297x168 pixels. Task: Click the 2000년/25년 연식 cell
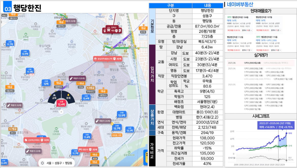tap(207, 122)
